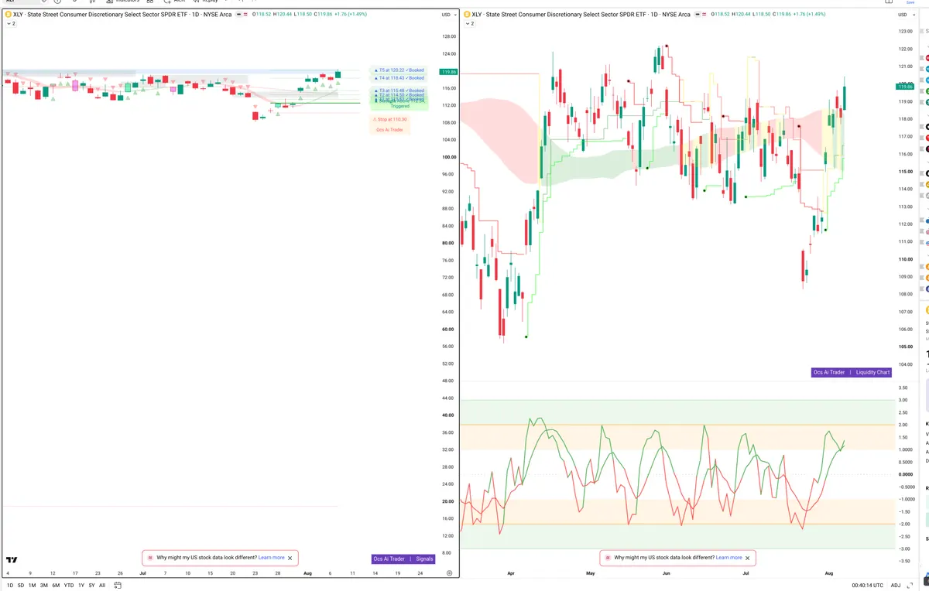Image resolution: width=929 pixels, height=591 pixels.
Task: Select the 1M time range
Action: point(33,586)
